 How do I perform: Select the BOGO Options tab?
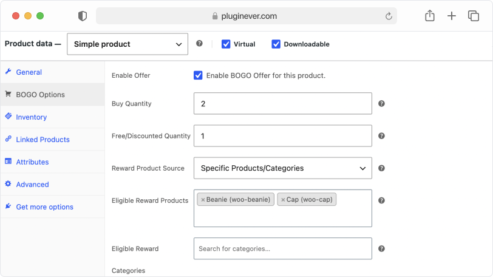click(52, 95)
